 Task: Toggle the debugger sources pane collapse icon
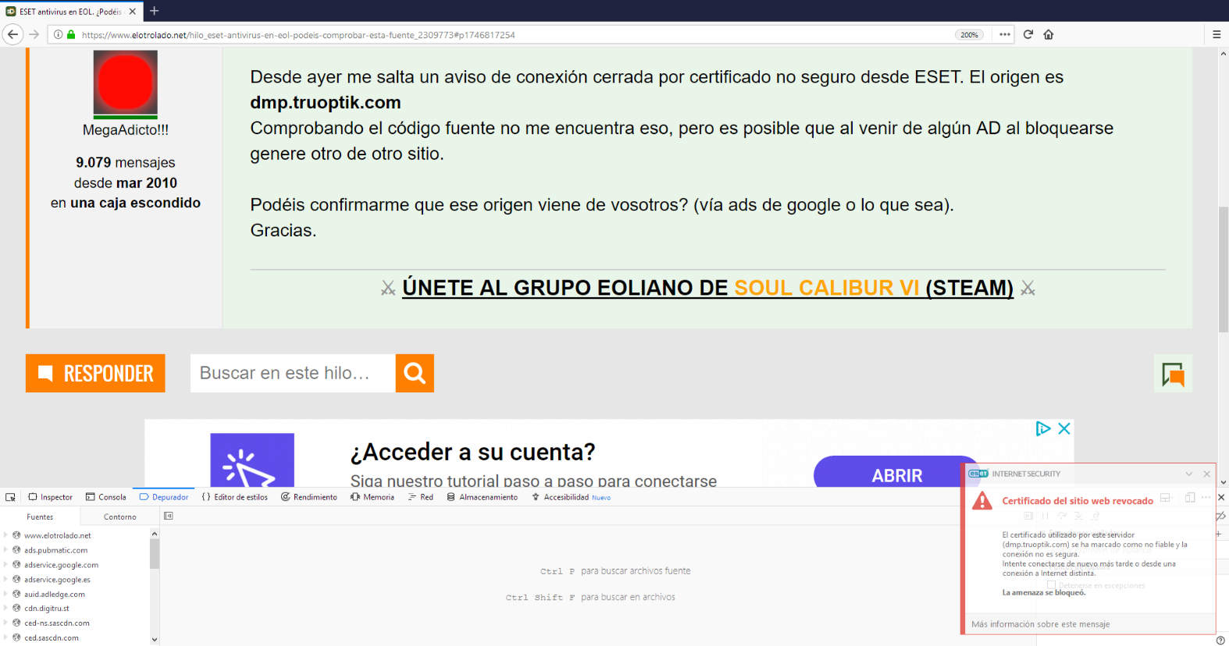(169, 516)
